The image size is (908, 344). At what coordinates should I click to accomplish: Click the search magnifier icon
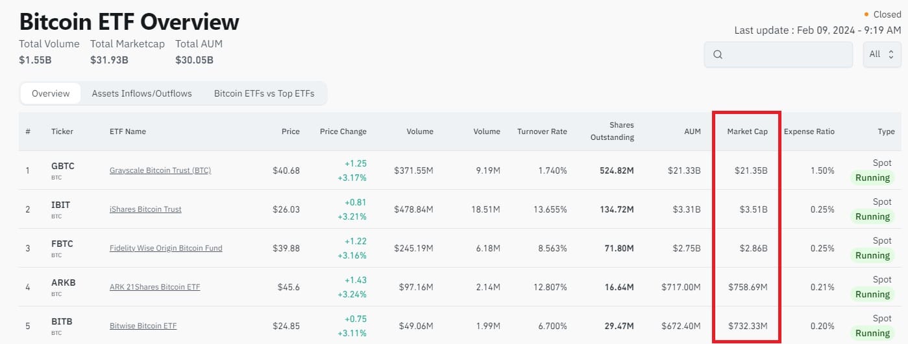click(718, 54)
